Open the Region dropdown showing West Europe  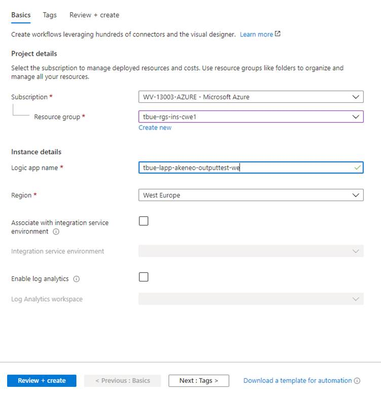251,195
